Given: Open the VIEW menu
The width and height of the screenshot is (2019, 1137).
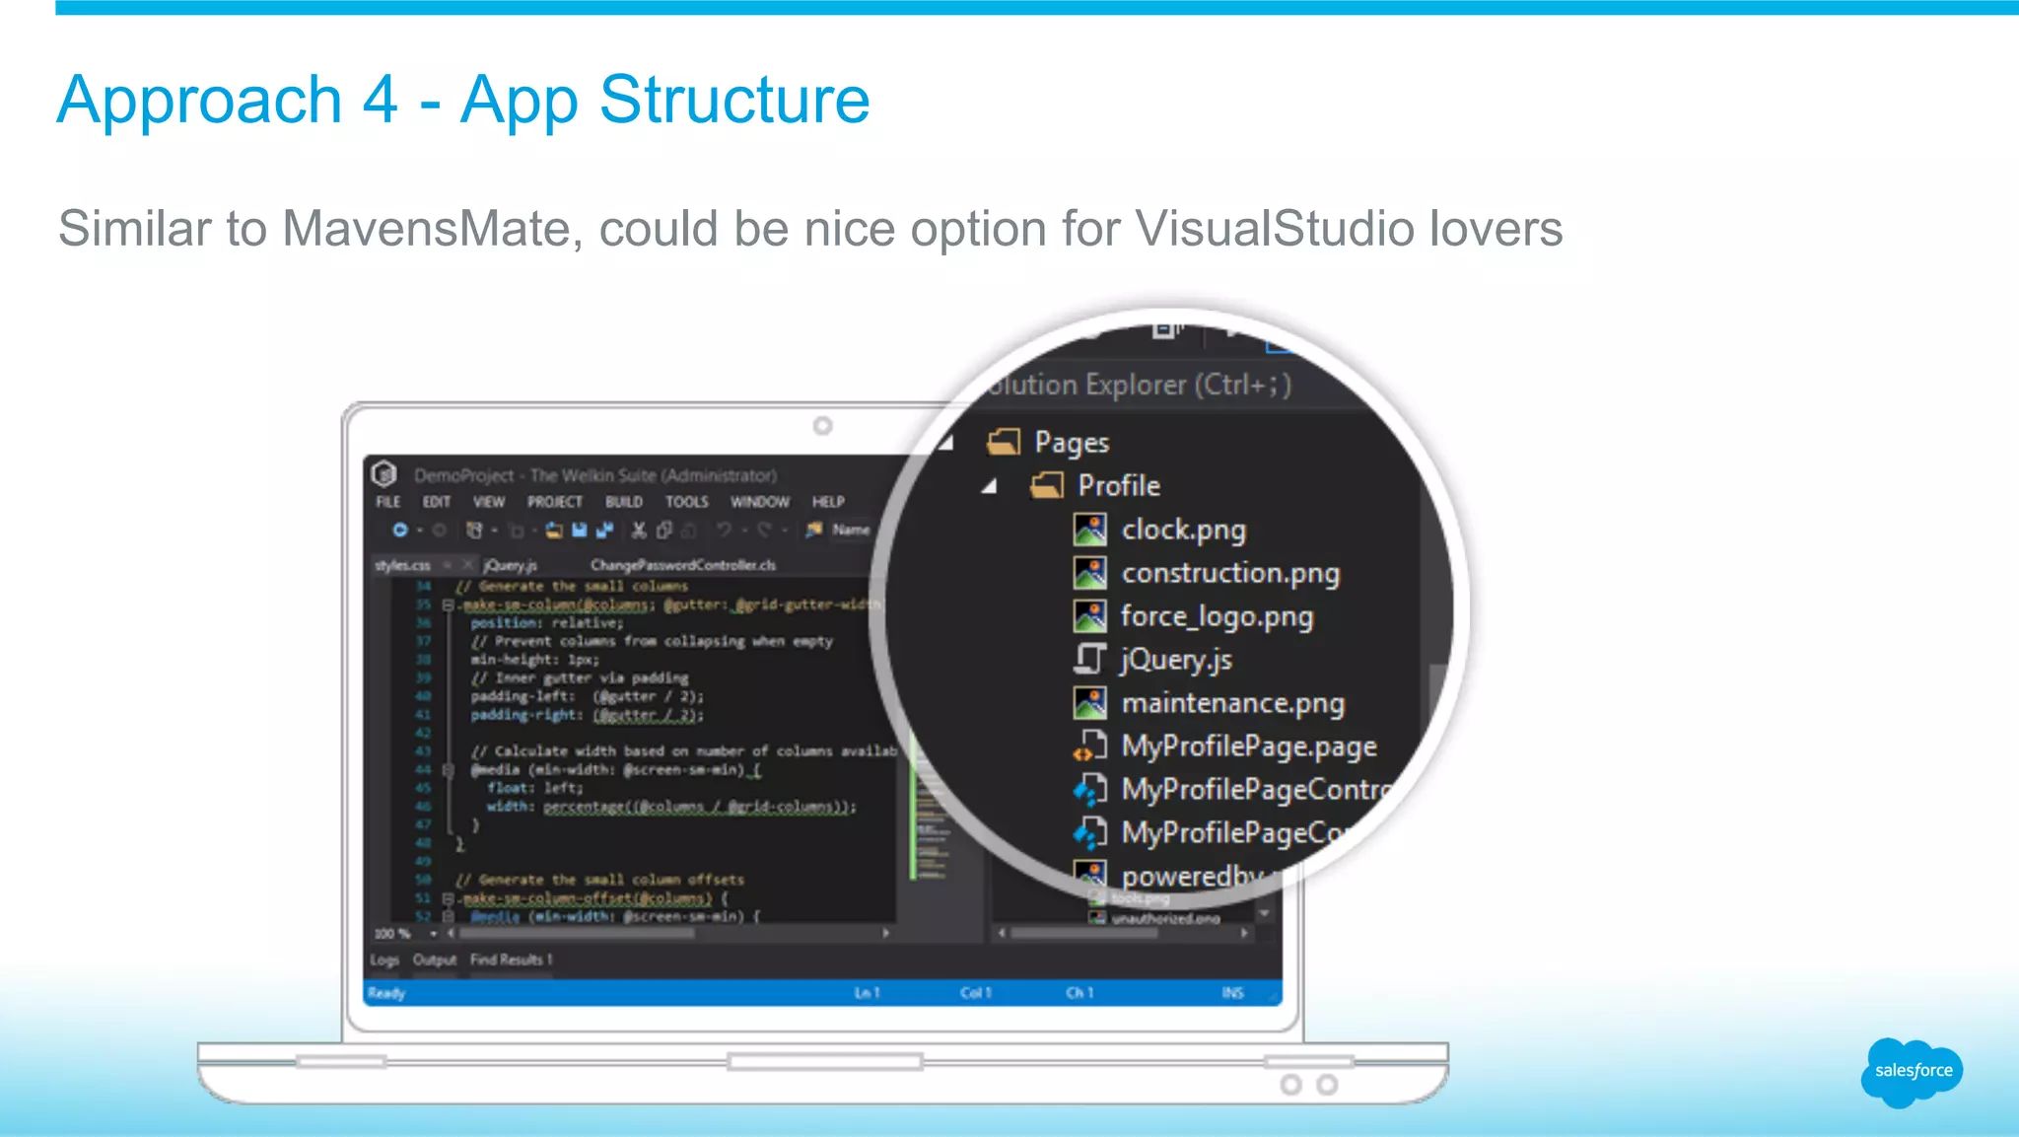Looking at the screenshot, I should tap(489, 502).
